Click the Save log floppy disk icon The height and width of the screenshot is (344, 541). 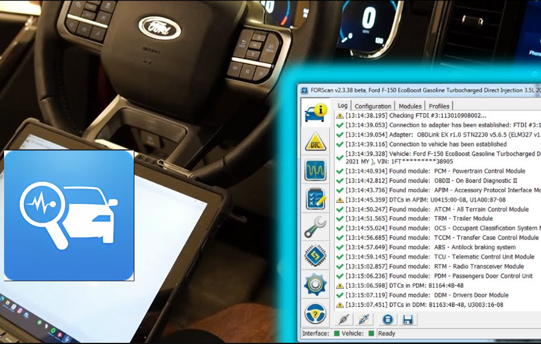[x=407, y=320]
